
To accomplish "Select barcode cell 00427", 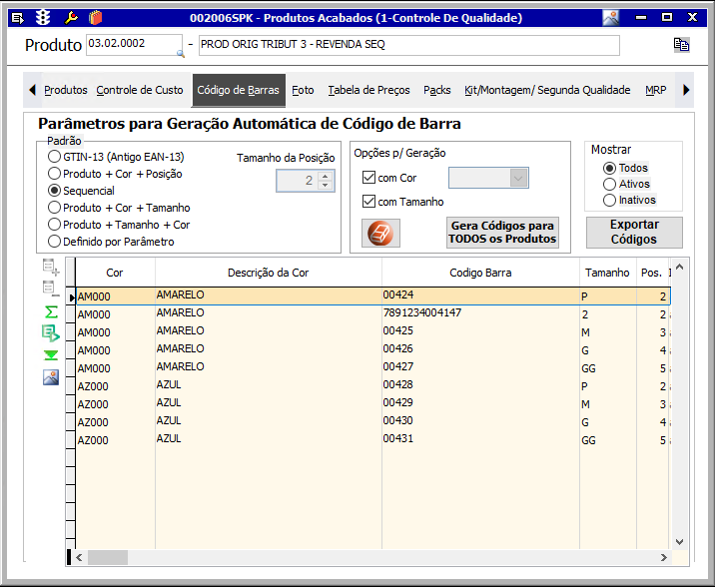I will (x=480, y=367).
